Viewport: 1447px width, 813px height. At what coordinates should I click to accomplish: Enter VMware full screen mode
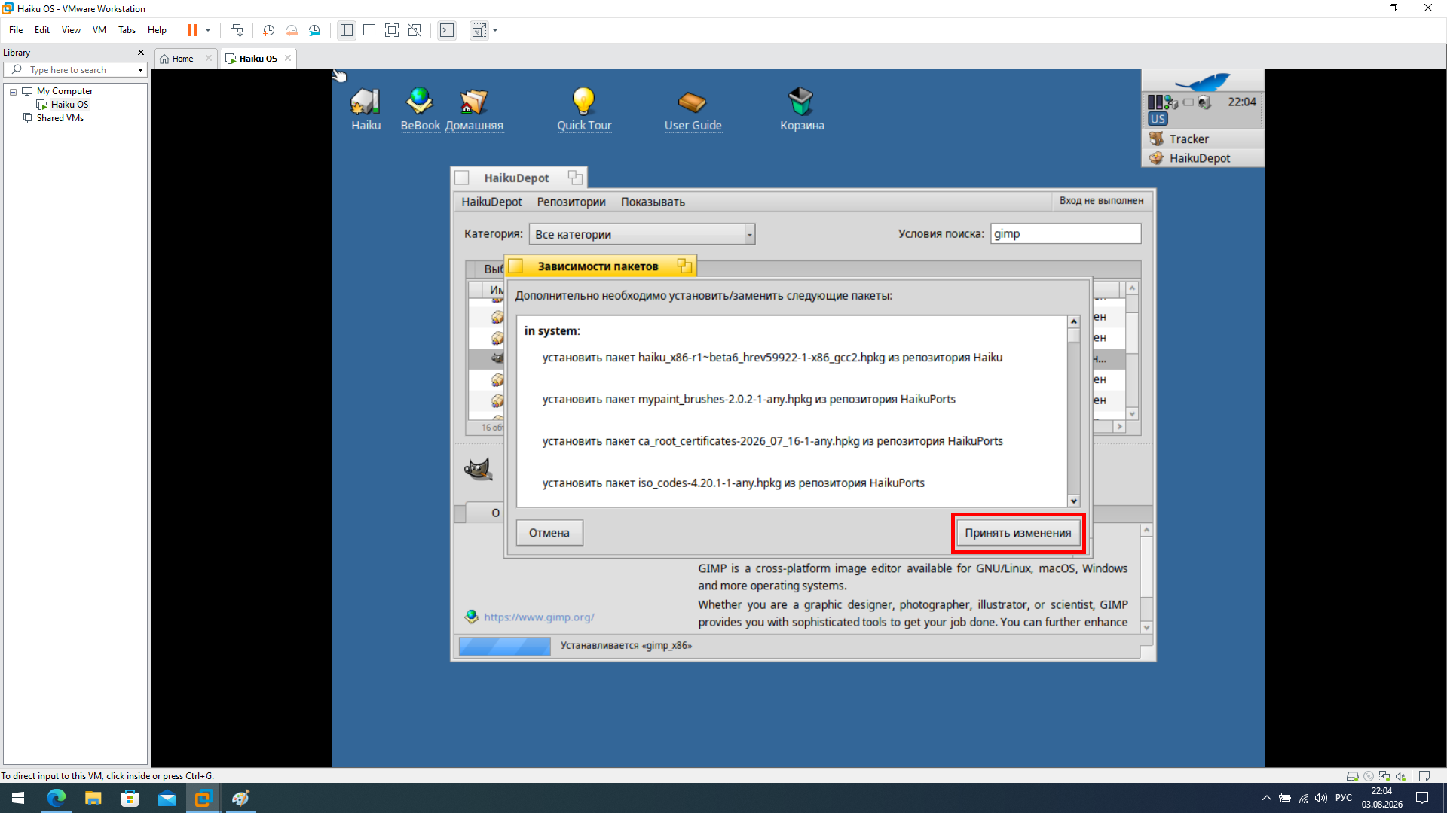[392, 30]
